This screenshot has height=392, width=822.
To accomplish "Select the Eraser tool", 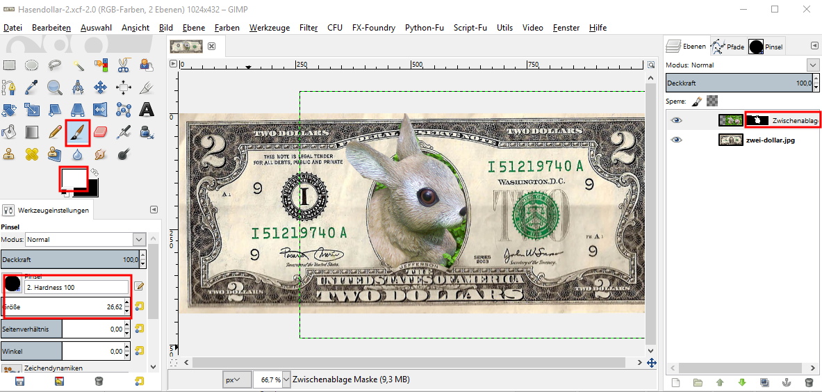I will pyautogui.click(x=101, y=131).
